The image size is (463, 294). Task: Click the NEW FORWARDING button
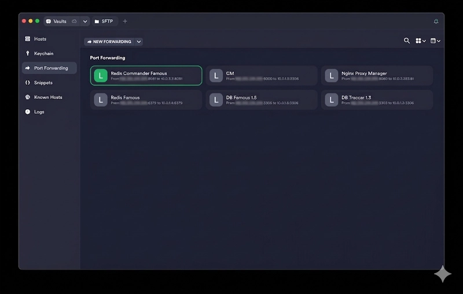109,42
